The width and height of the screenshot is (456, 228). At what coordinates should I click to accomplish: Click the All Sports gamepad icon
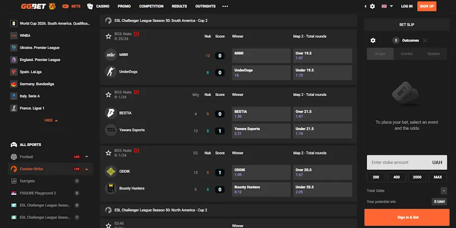coord(14,145)
